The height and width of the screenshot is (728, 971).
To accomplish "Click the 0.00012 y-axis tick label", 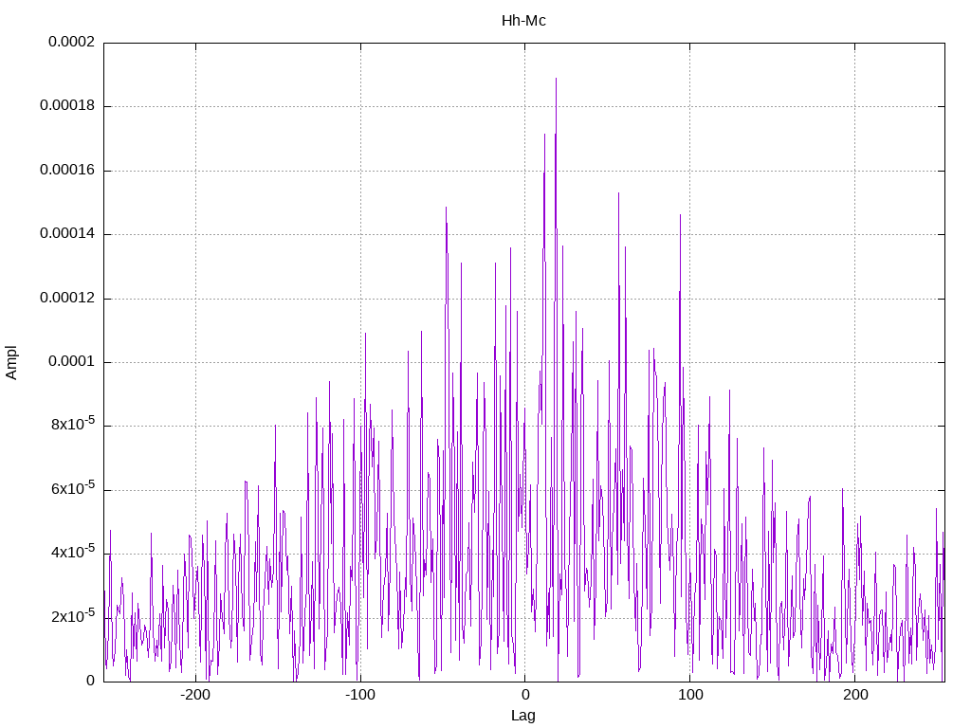I will click(x=67, y=298).
